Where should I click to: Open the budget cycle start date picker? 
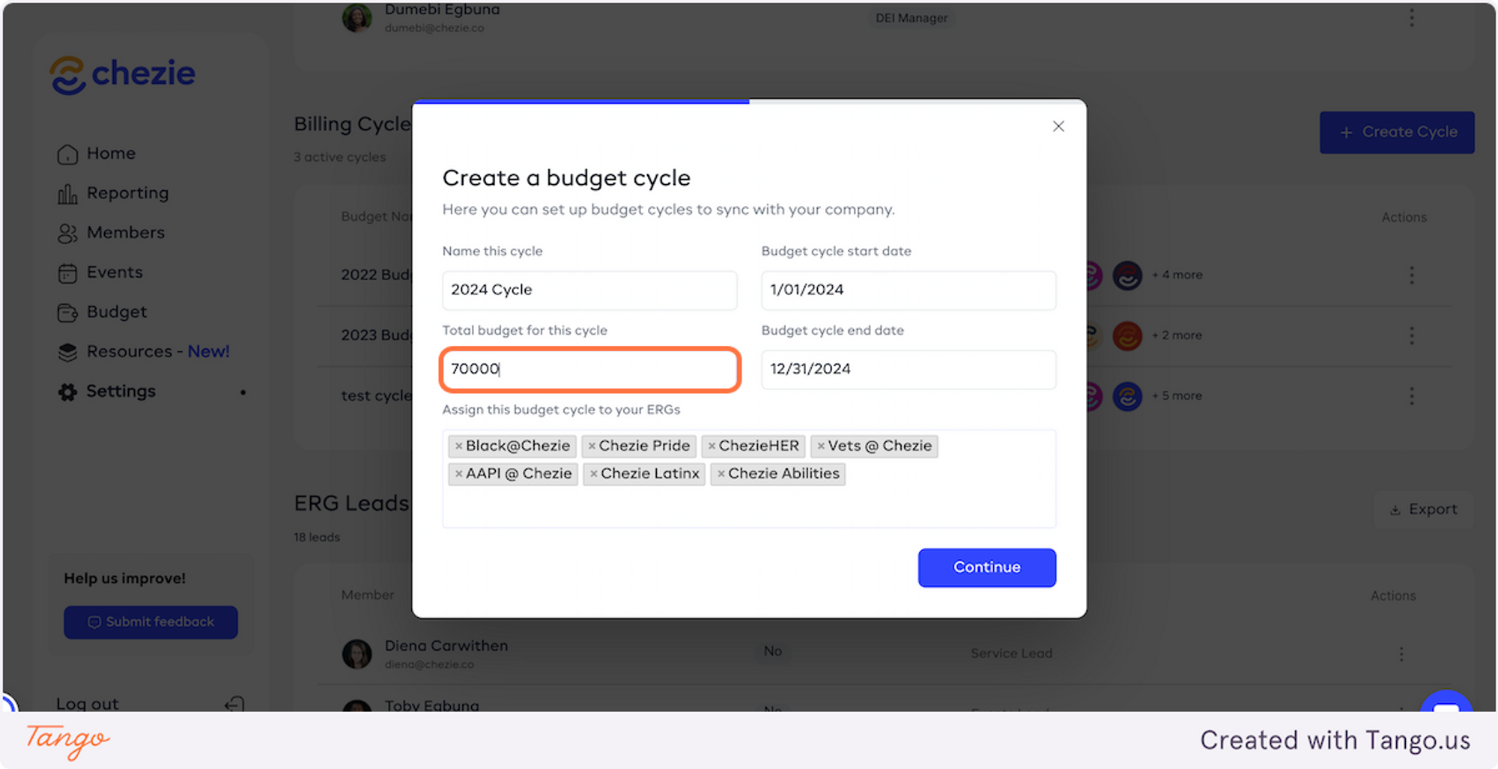(x=908, y=291)
